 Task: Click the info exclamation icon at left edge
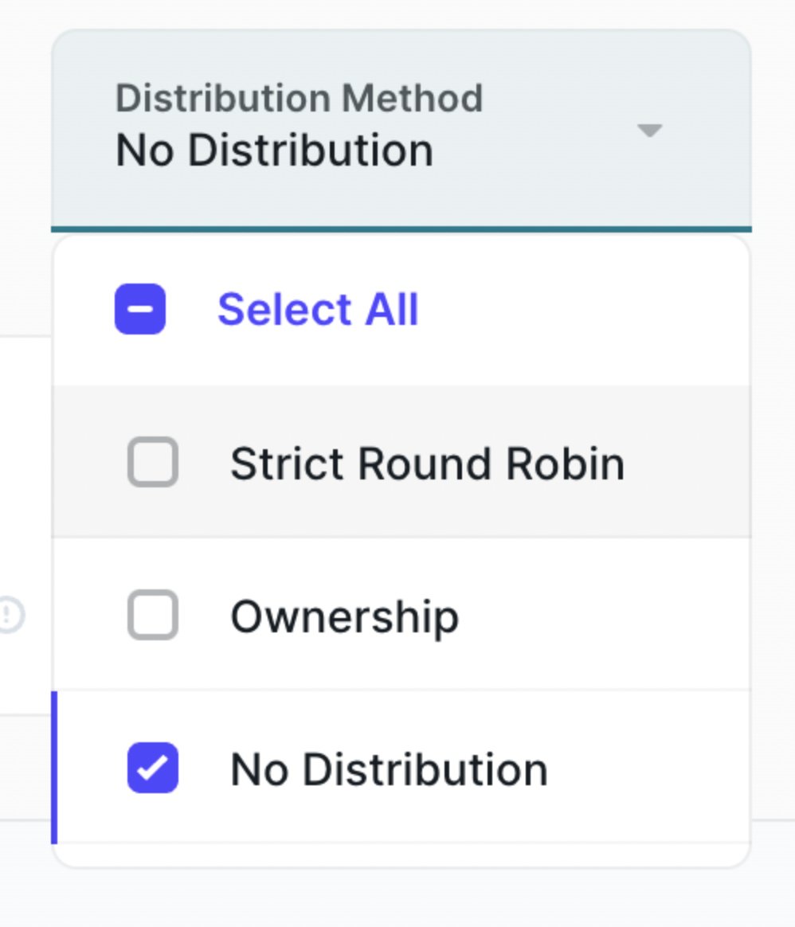(10, 616)
